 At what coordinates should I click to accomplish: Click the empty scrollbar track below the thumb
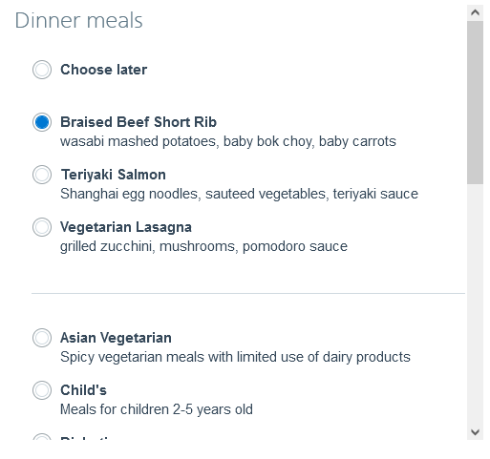pyautogui.click(x=475, y=303)
